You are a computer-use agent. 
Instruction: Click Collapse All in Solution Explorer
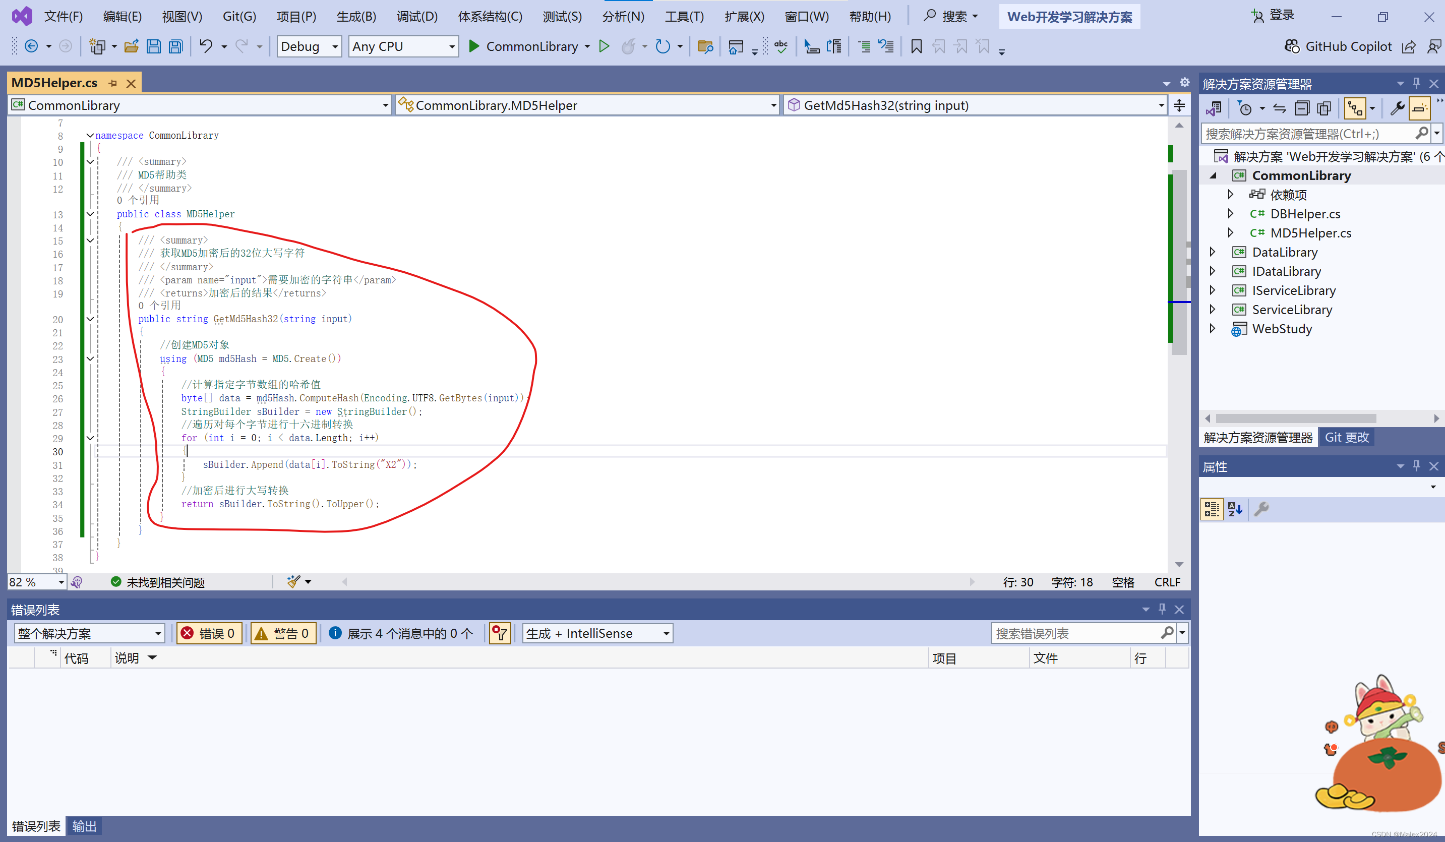[x=1302, y=108]
